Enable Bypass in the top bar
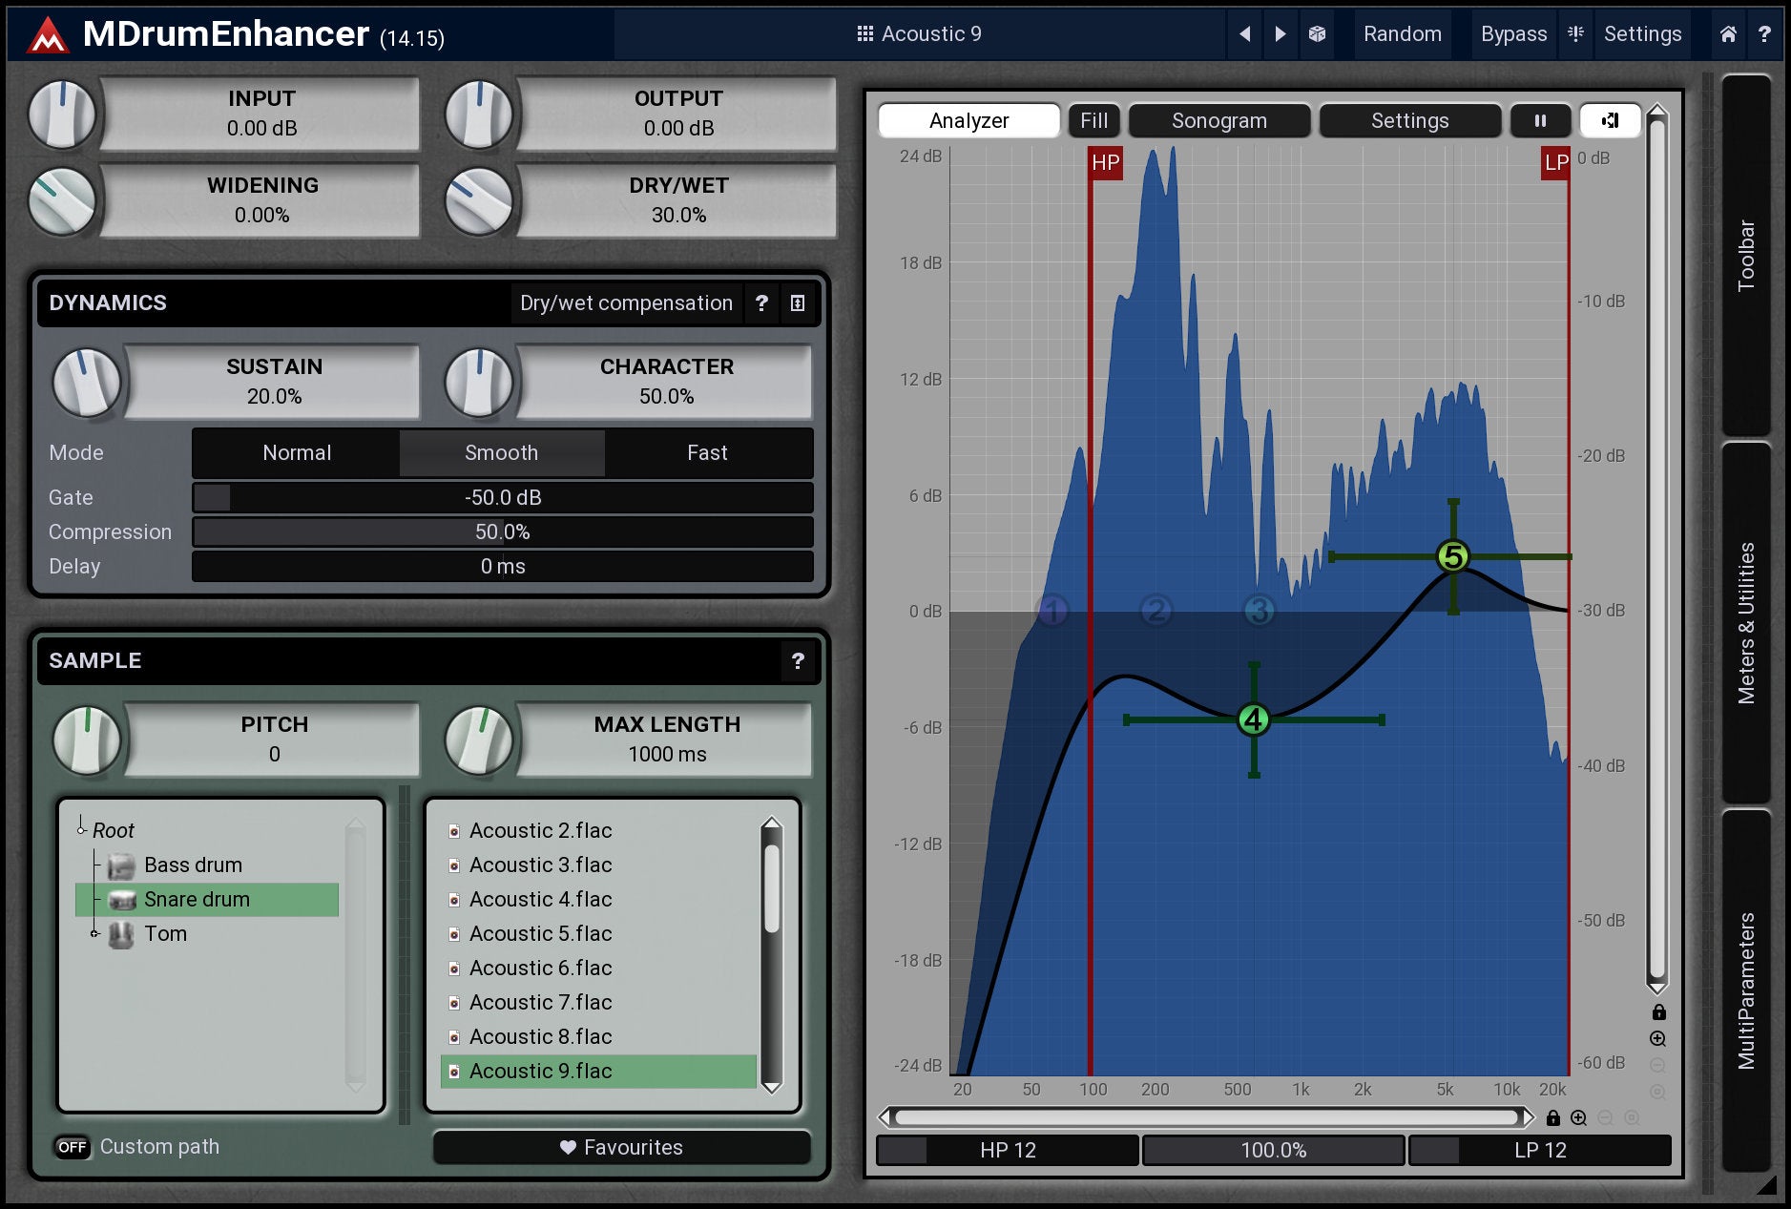The height and width of the screenshot is (1209, 1791). pos(1513,34)
